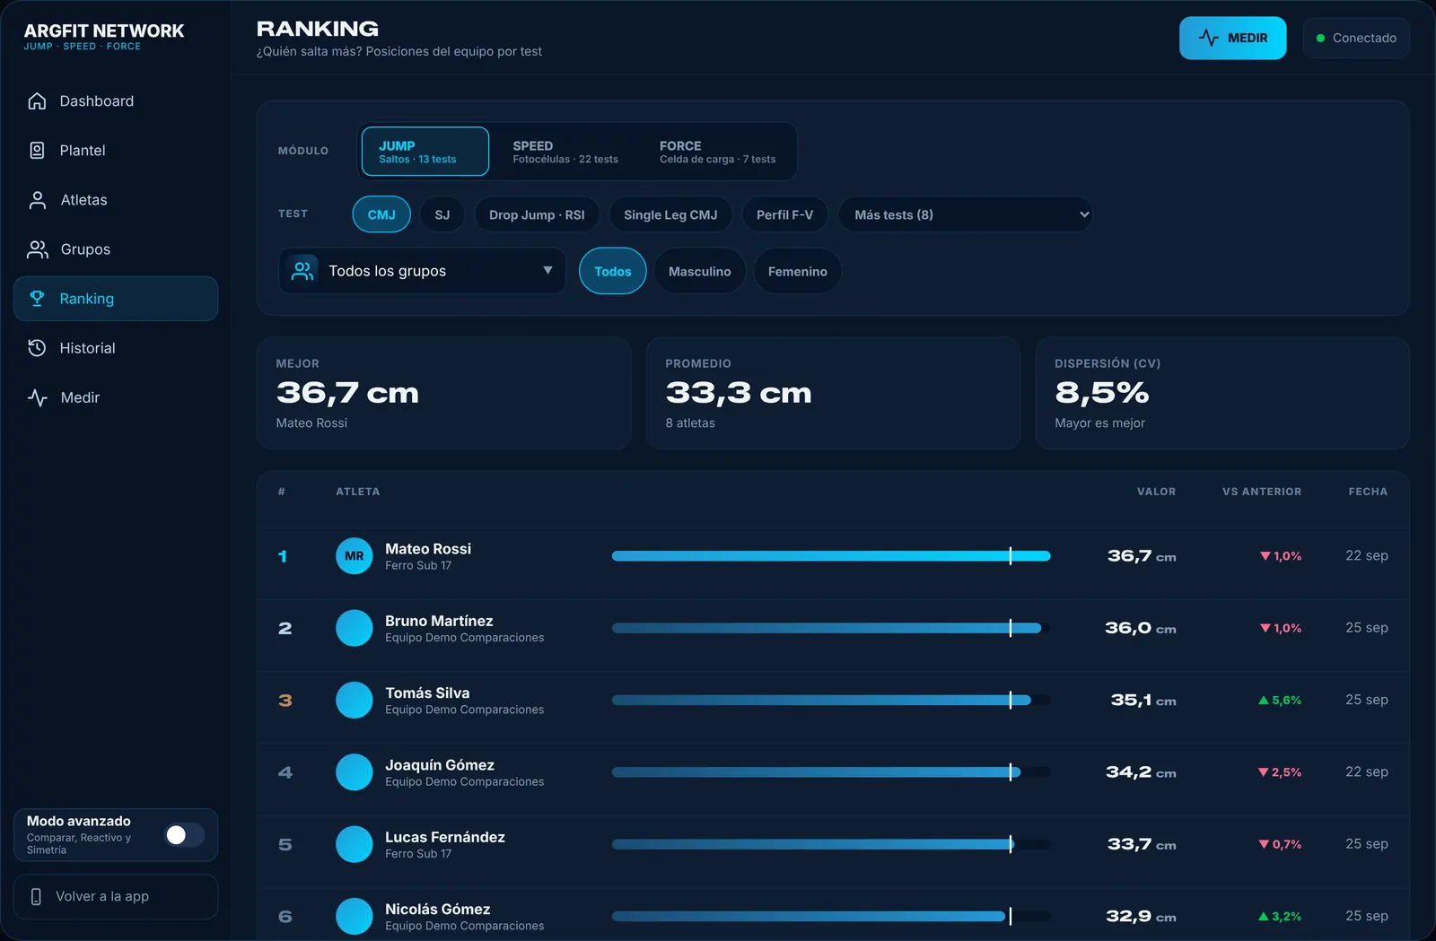The width and height of the screenshot is (1436, 941).
Task: Expand the Todos los grupos dropdown arrow
Action: [x=547, y=271]
